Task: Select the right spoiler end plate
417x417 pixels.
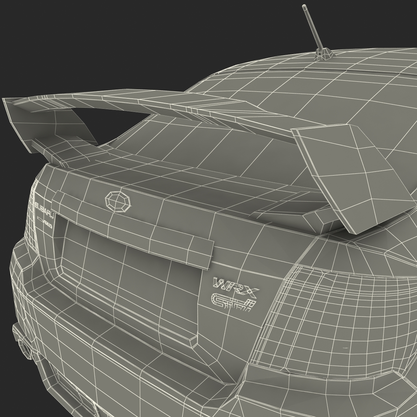Action: click(351, 174)
